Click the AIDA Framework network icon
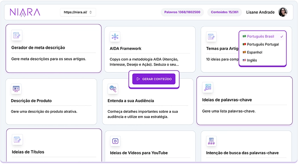The width and height of the screenshot is (298, 164). pos(115,37)
